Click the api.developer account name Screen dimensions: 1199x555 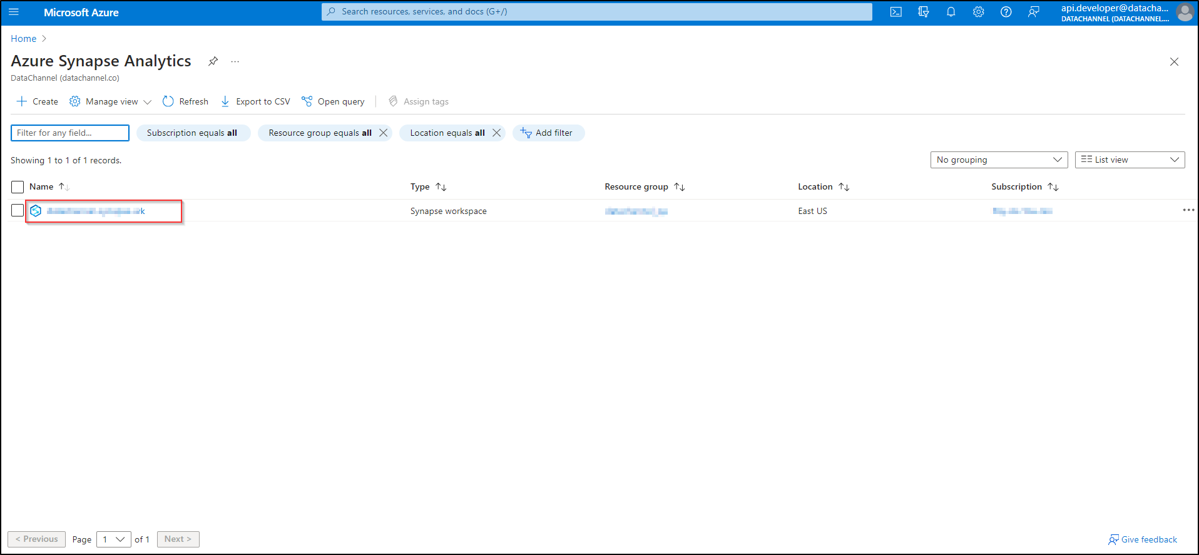point(1115,8)
